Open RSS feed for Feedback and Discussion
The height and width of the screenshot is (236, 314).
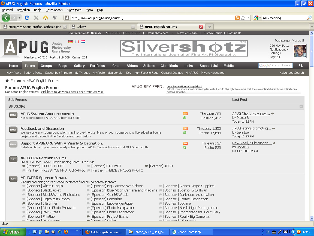click(x=185, y=128)
